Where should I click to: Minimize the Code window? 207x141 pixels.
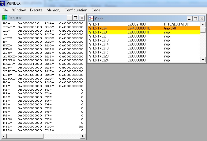click(190, 18)
